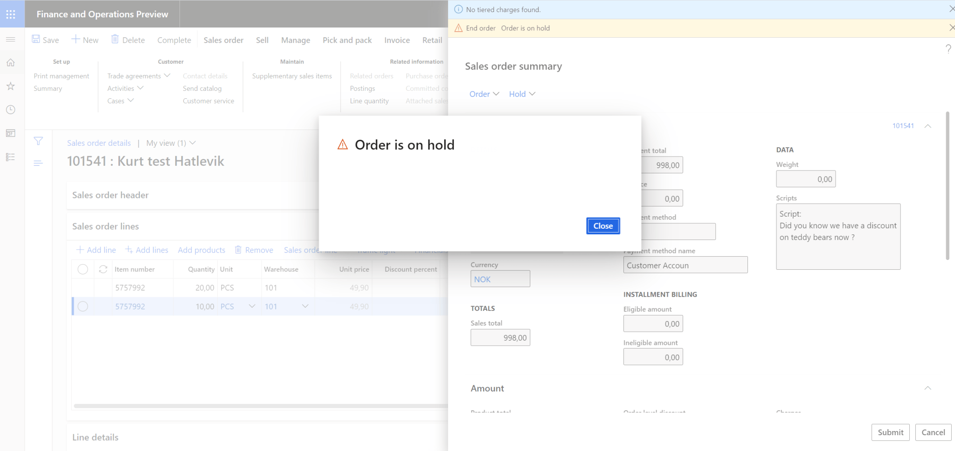Open the app launcher waffle icon
The height and width of the screenshot is (451, 955).
pos(11,14)
